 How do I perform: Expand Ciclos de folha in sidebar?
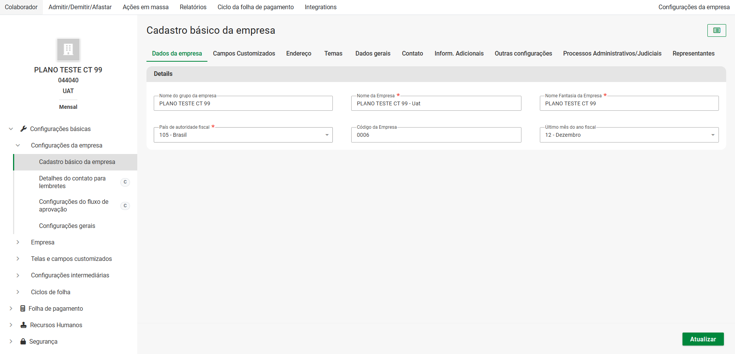(18, 292)
